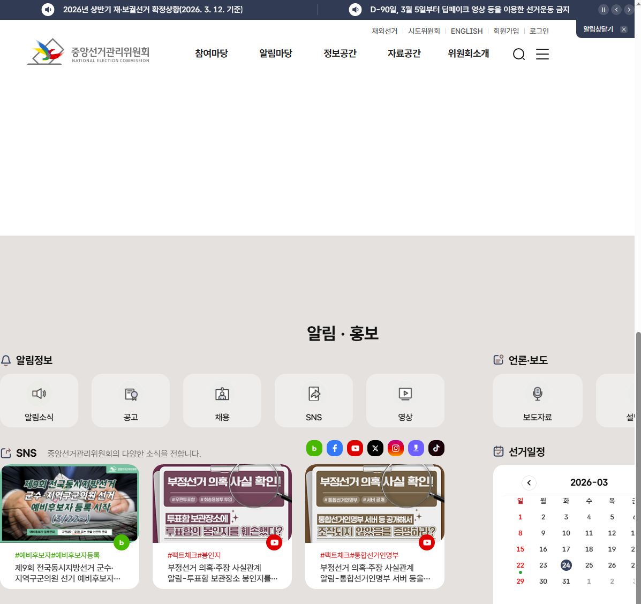Open 알림-통합선거인명부 서버 등을 post title
This screenshot has width=641, height=604.
[375, 573]
